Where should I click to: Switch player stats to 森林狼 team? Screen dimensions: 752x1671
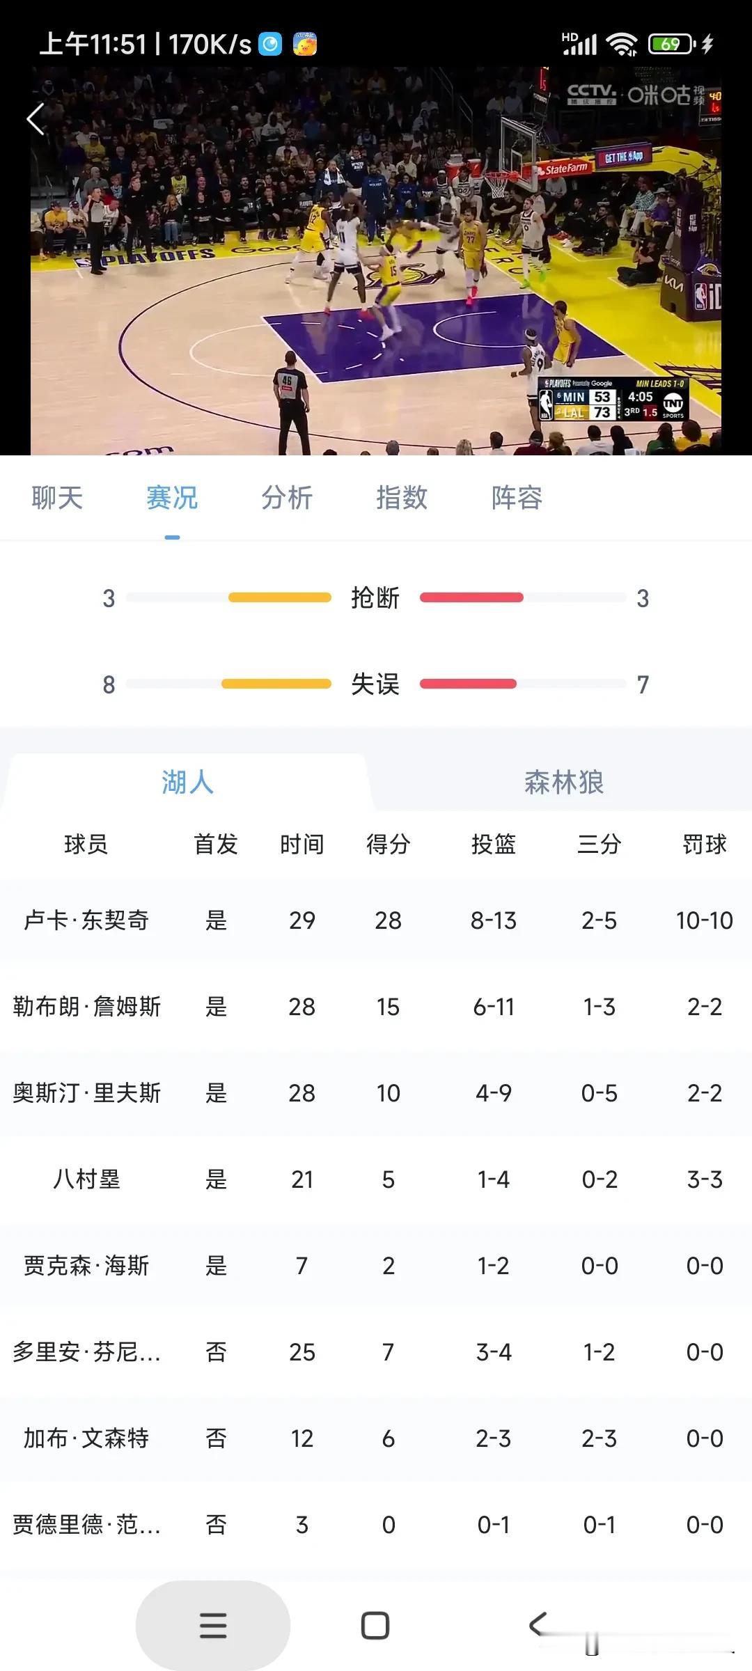click(564, 782)
